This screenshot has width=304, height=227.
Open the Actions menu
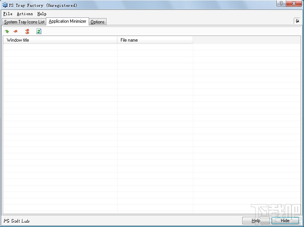(x=25, y=14)
